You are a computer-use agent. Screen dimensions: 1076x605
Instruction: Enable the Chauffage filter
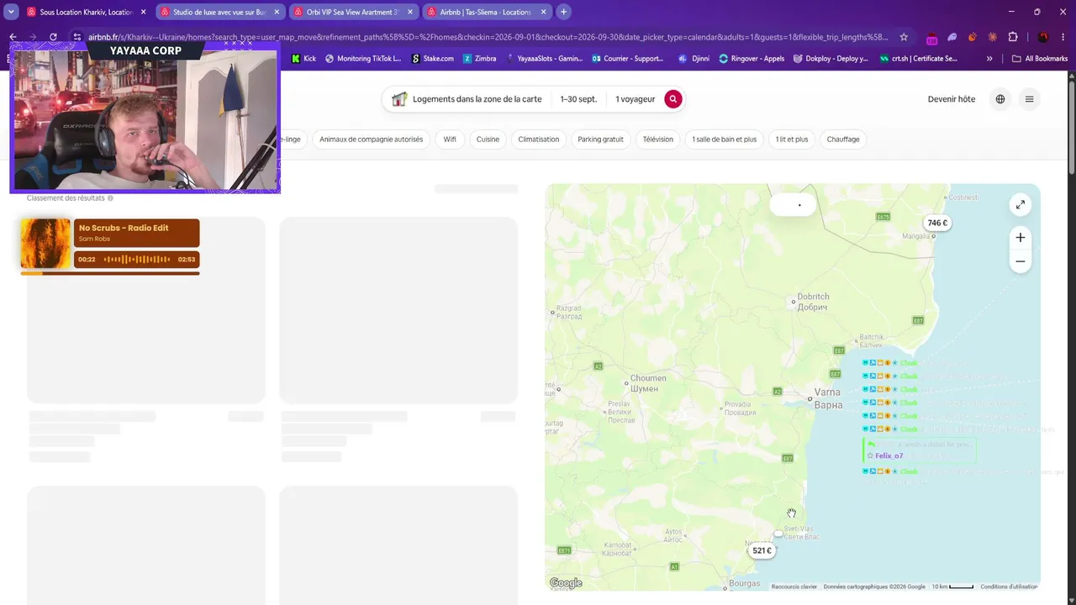click(843, 139)
